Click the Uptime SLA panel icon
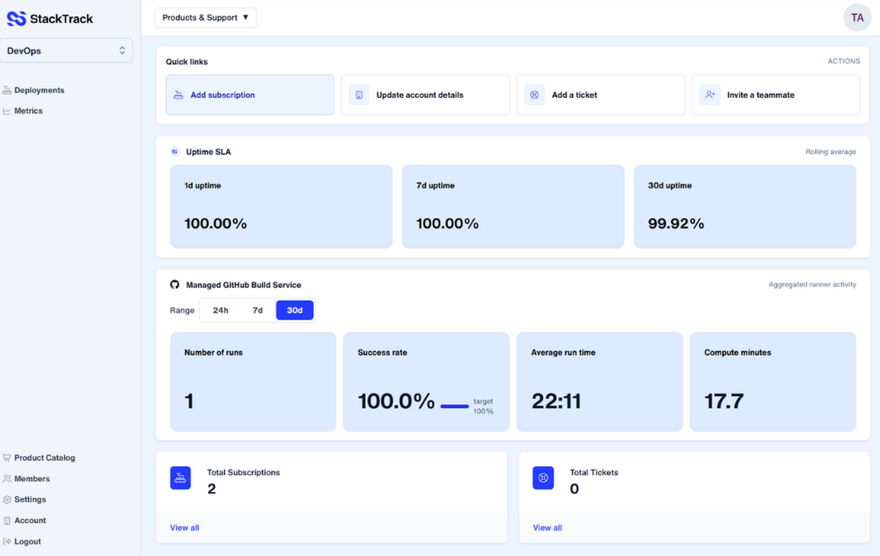Screen dimensions: 880x556 click(174, 151)
